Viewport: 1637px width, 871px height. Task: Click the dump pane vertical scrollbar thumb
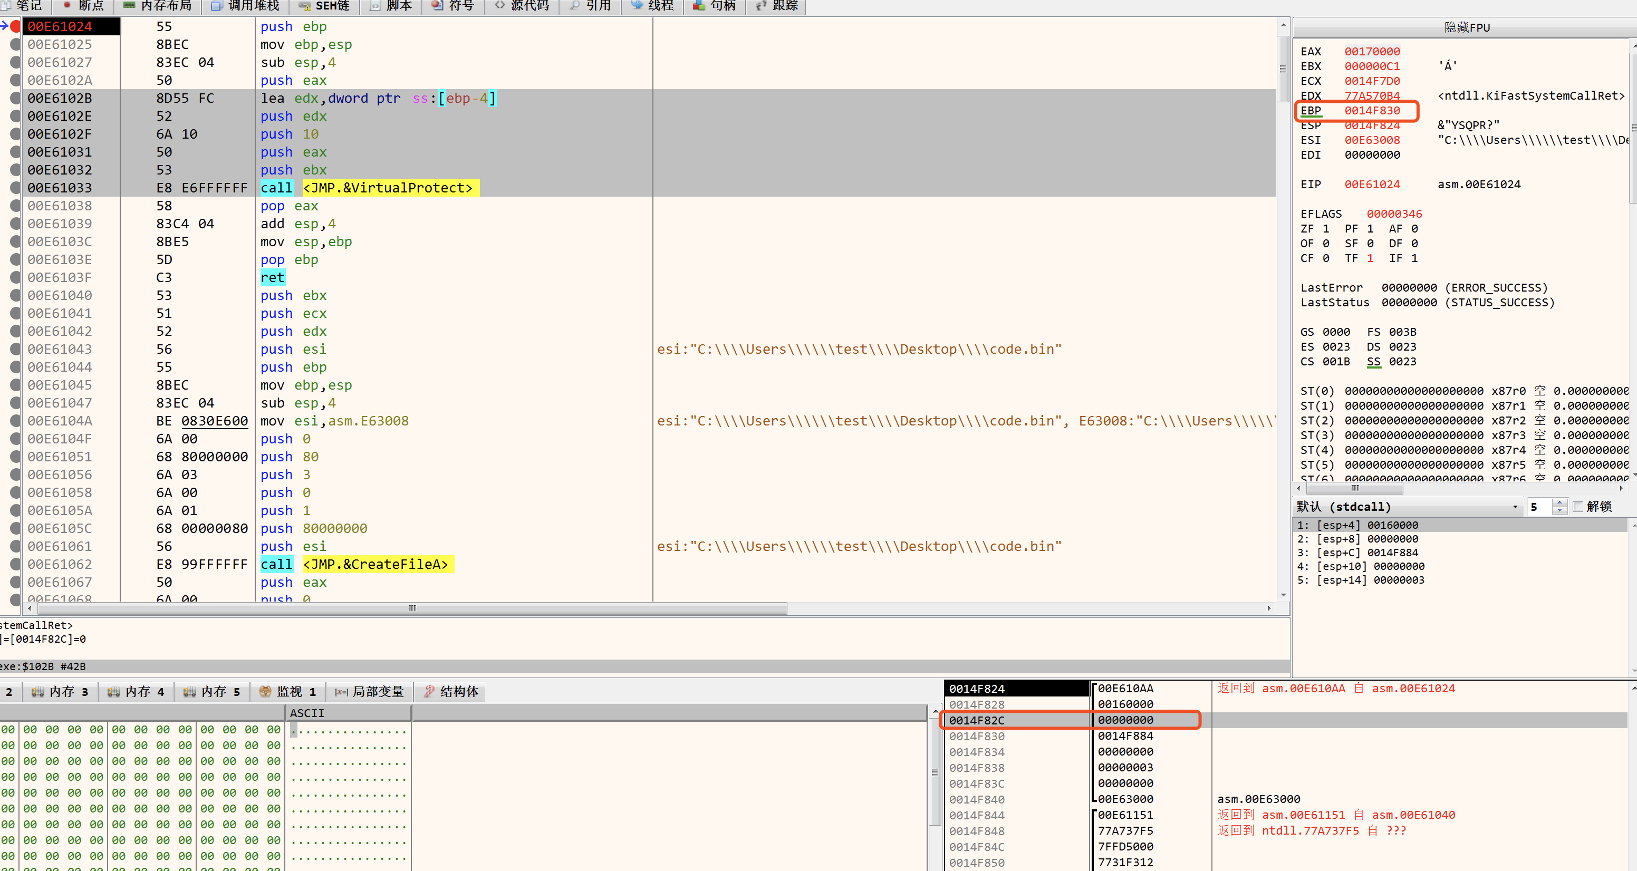tap(934, 771)
